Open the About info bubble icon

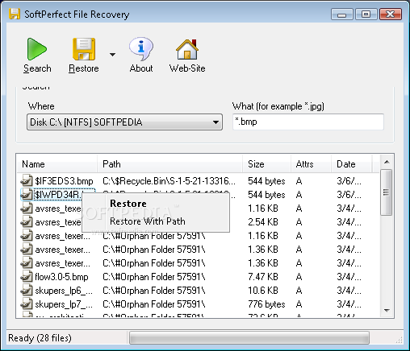[141, 49]
